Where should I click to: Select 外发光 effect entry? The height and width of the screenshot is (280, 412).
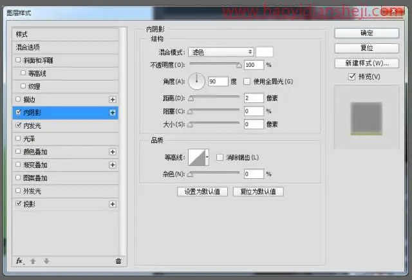pyautogui.click(x=66, y=191)
